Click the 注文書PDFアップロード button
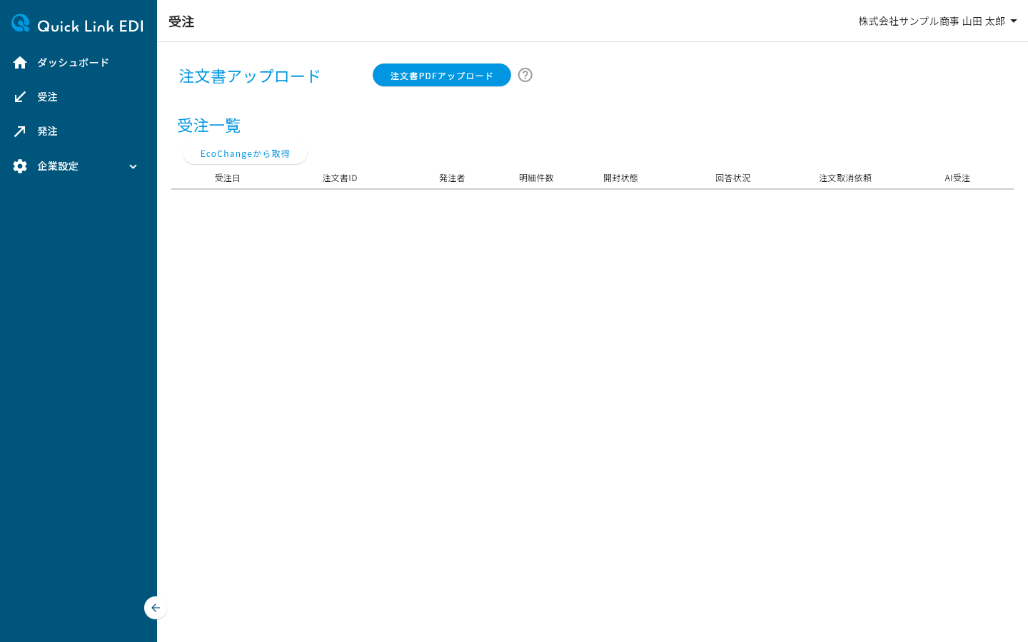1028x642 pixels. click(x=442, y=75)
